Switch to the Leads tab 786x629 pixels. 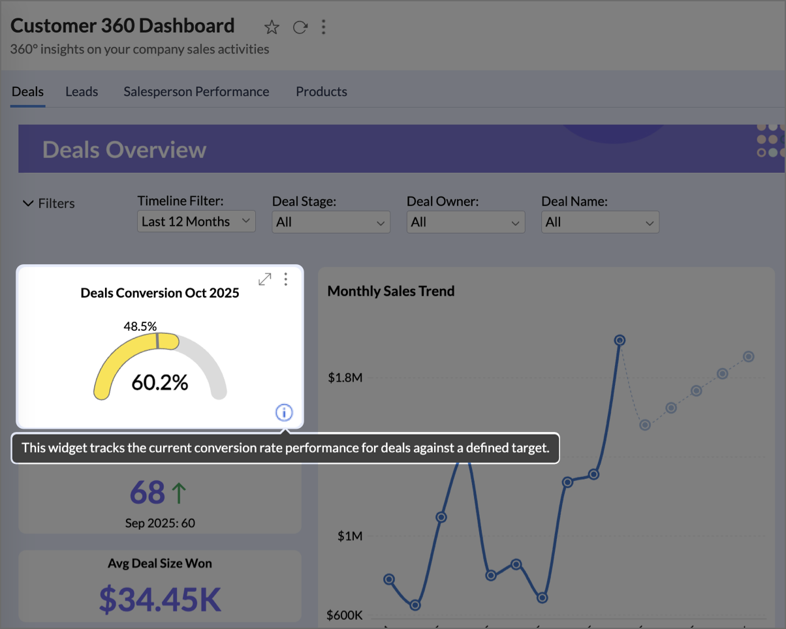[82, 92]
